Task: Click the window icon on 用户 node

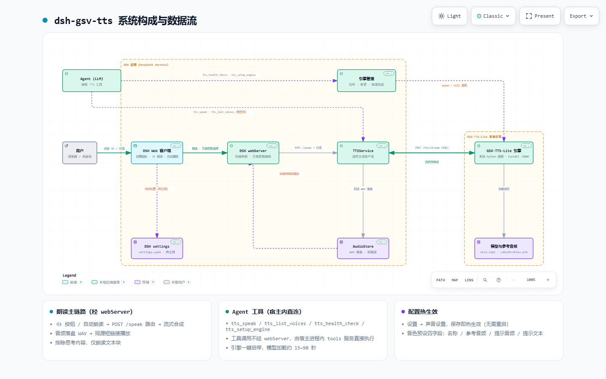Action: [x=66, y=146]
